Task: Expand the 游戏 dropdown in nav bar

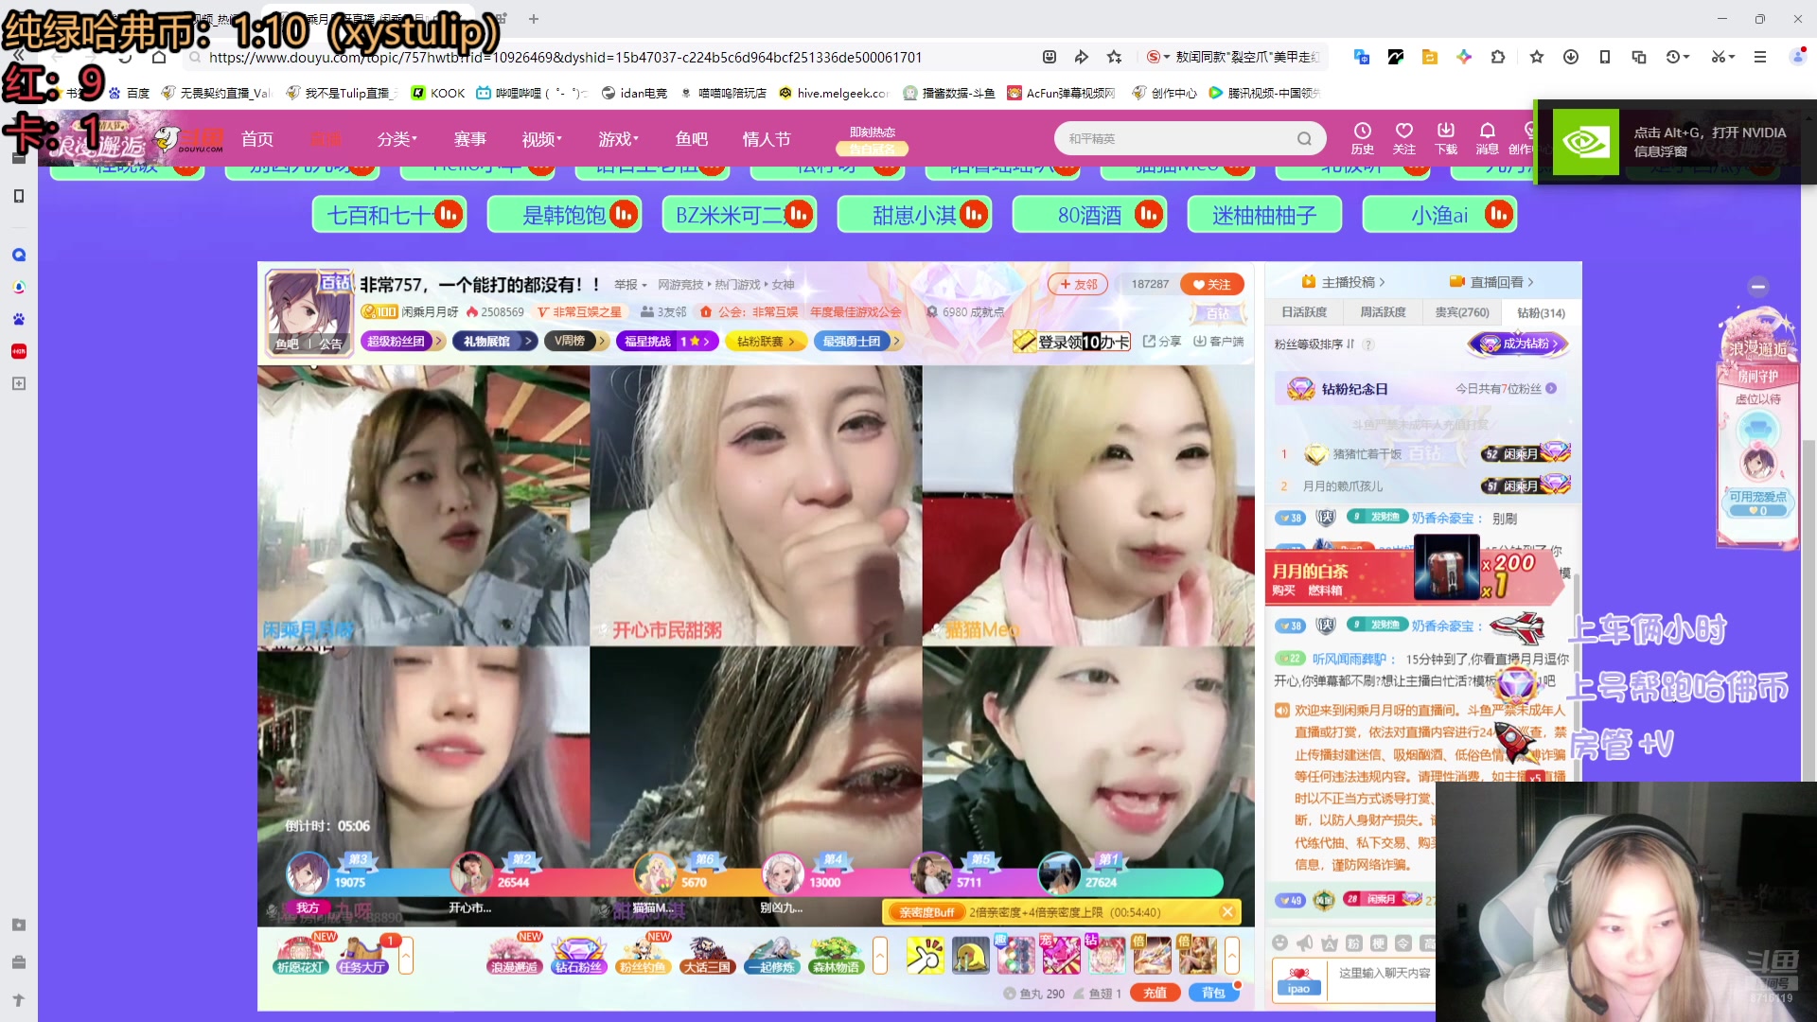Action: [x=618, y=139]
